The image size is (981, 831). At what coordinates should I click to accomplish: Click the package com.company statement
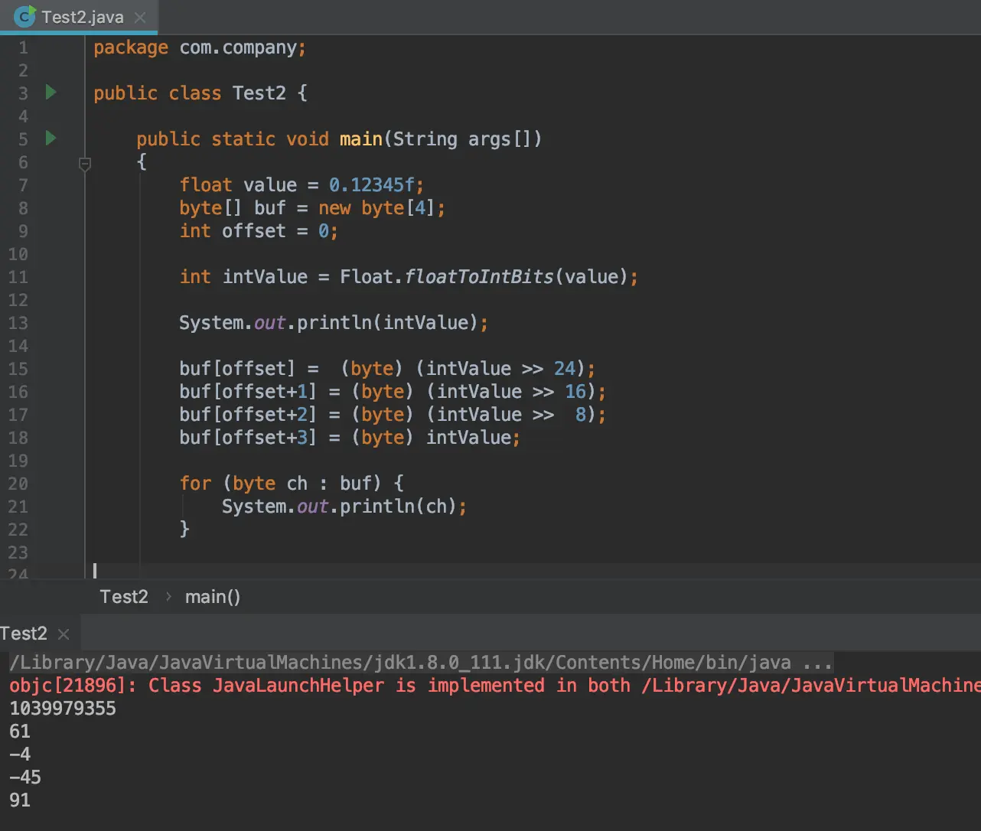click(200, 47)
